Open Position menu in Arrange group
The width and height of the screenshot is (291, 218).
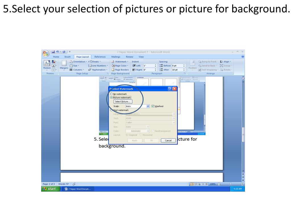(x=192, y=65)
